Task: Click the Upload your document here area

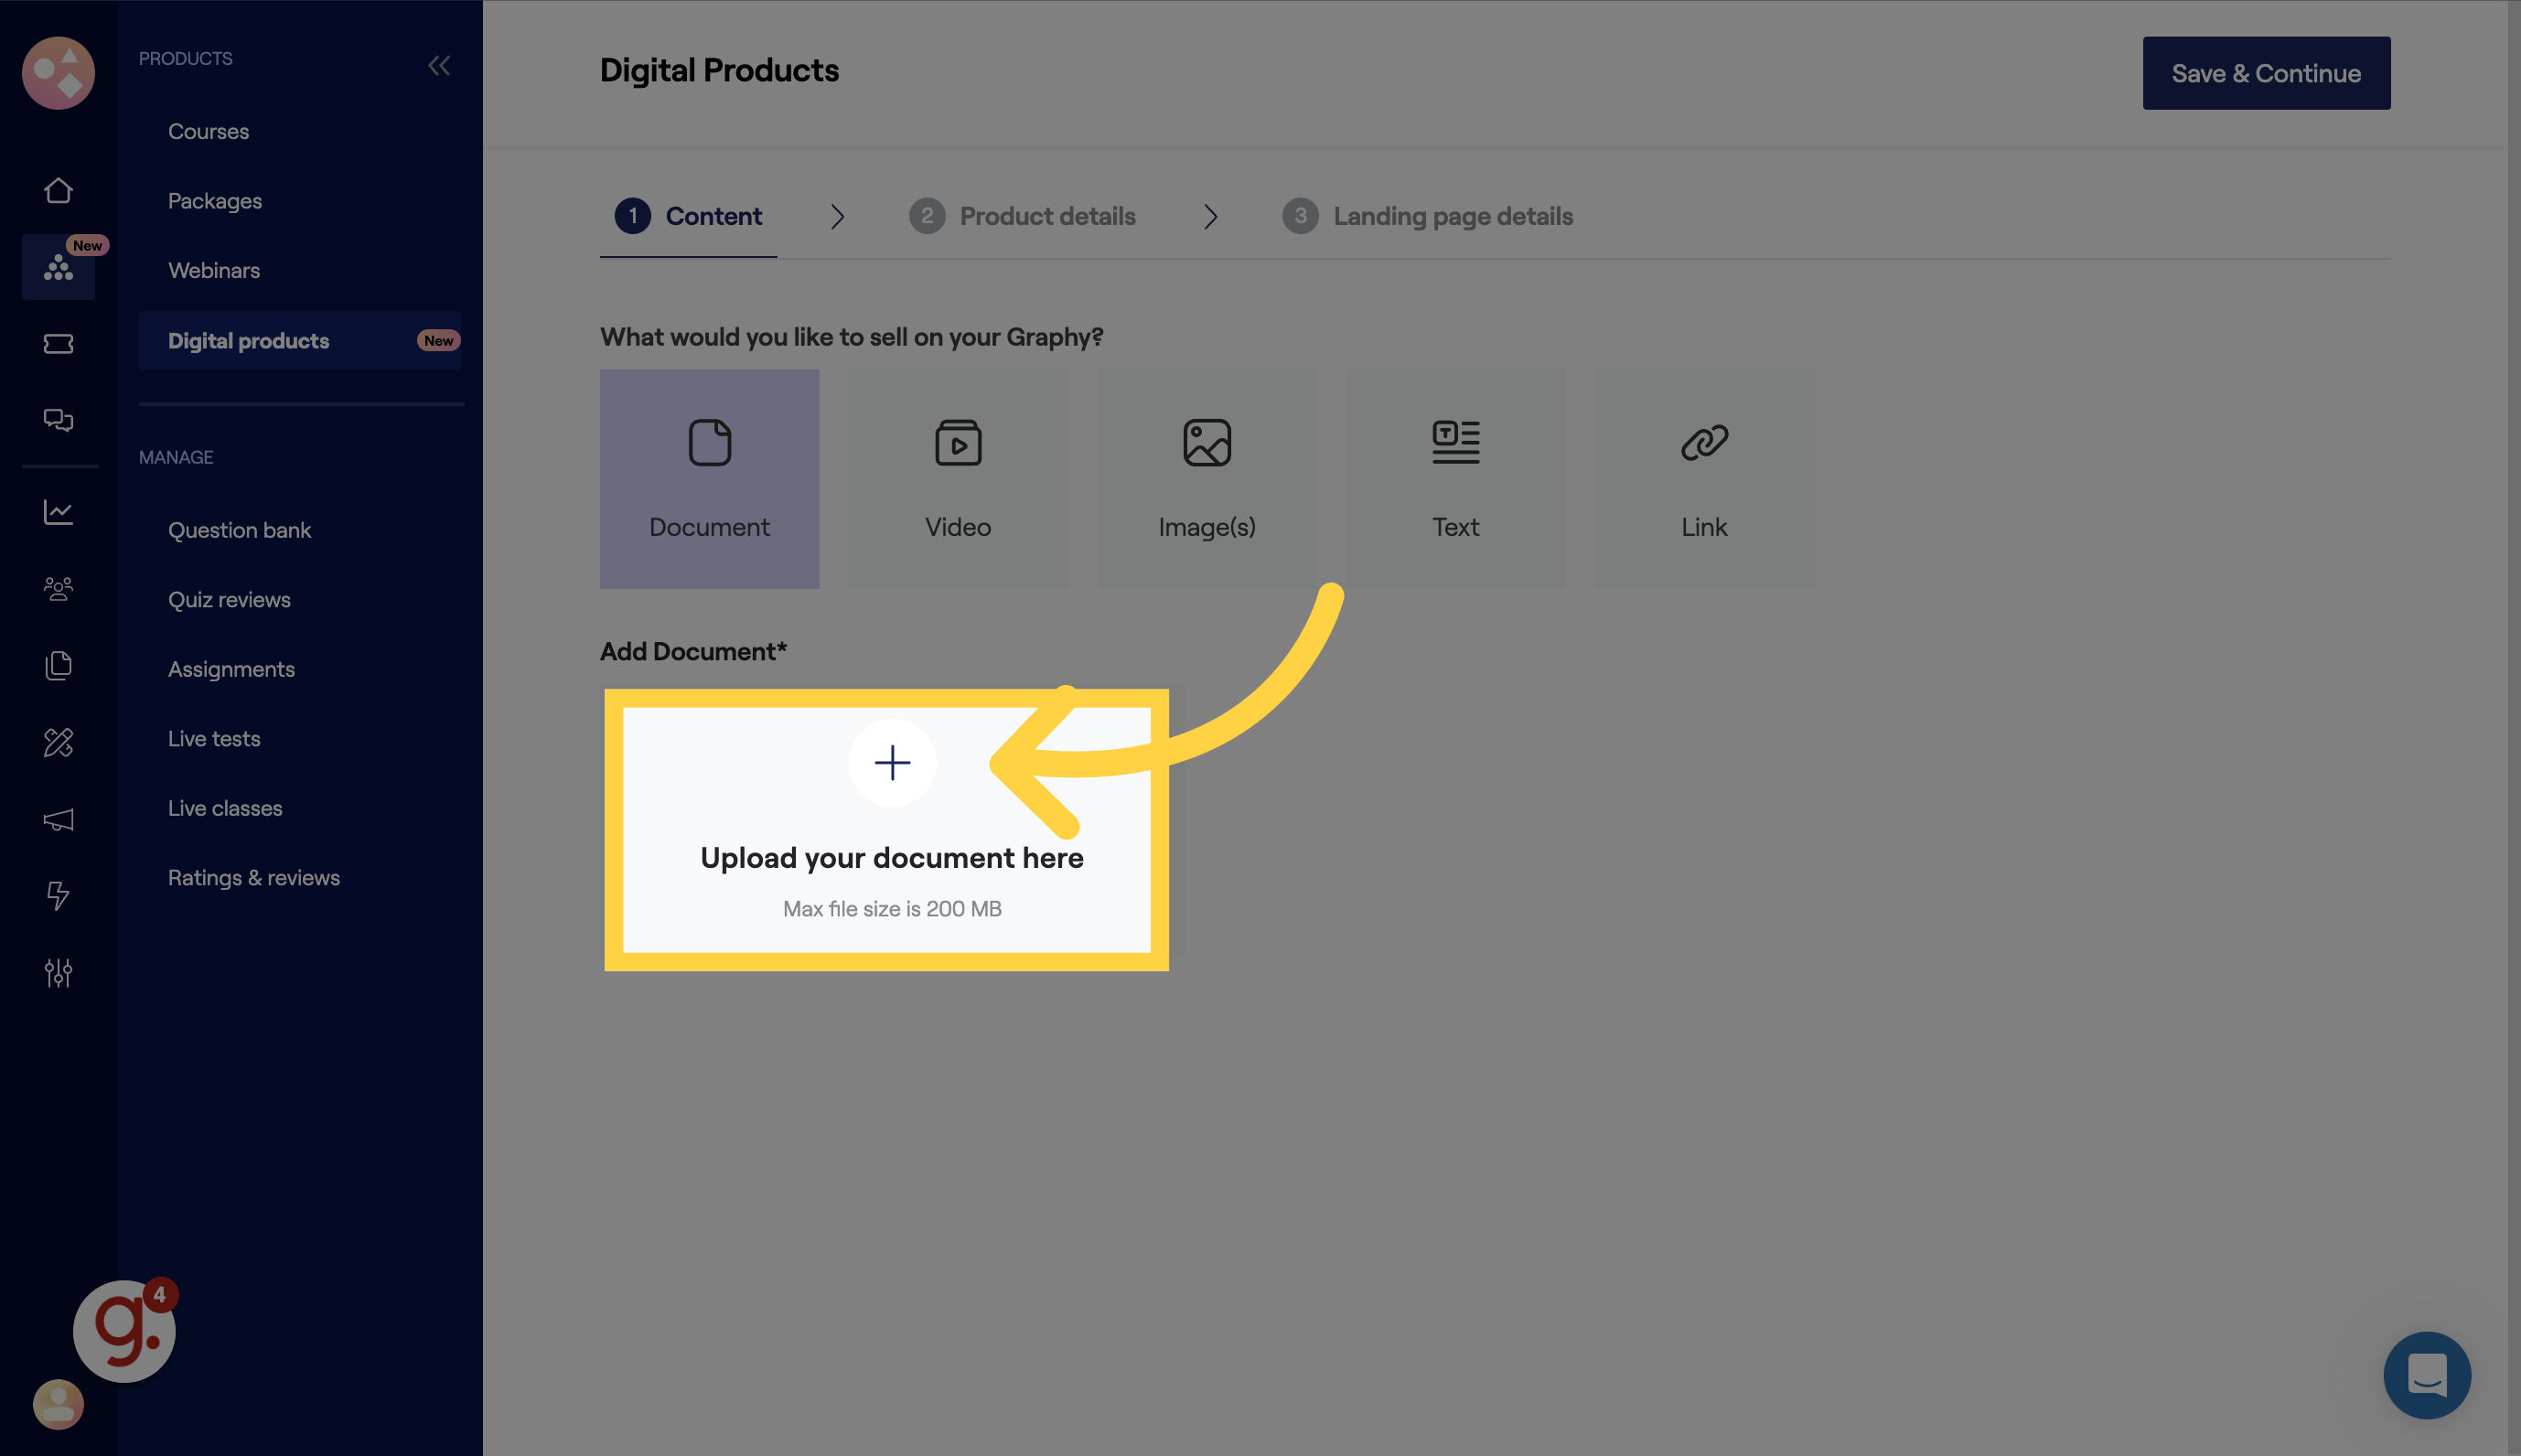Action: pos(887,830)
